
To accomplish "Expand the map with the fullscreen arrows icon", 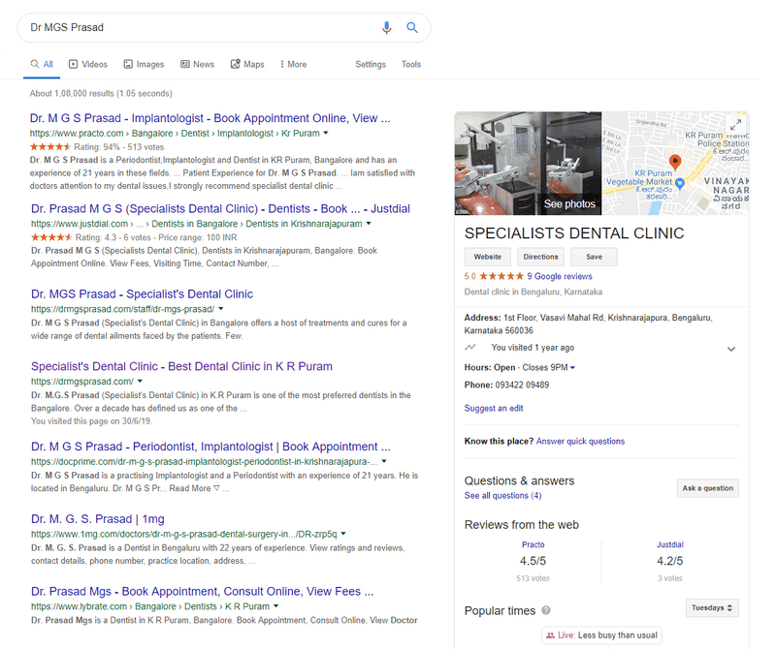I will click(736, 125).
